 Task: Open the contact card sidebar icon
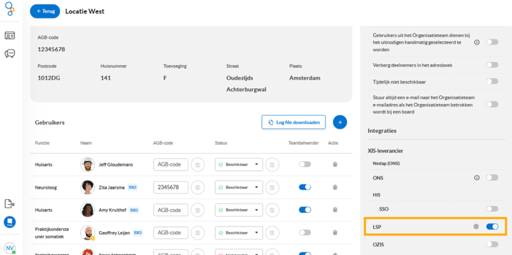click(x=10, y=35)
